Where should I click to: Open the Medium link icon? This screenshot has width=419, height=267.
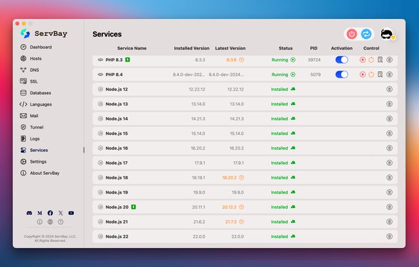tap(40, 213)
